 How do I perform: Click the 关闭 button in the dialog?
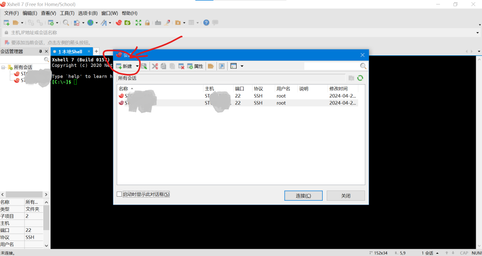pos(345,196)
